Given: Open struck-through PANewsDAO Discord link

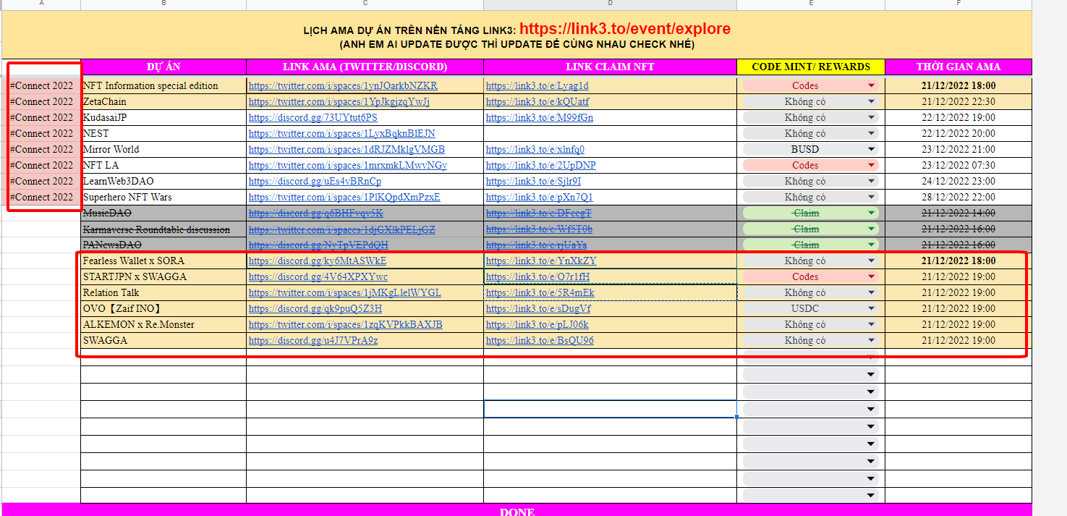Looking at the screenshot, I should click(318, 245).
